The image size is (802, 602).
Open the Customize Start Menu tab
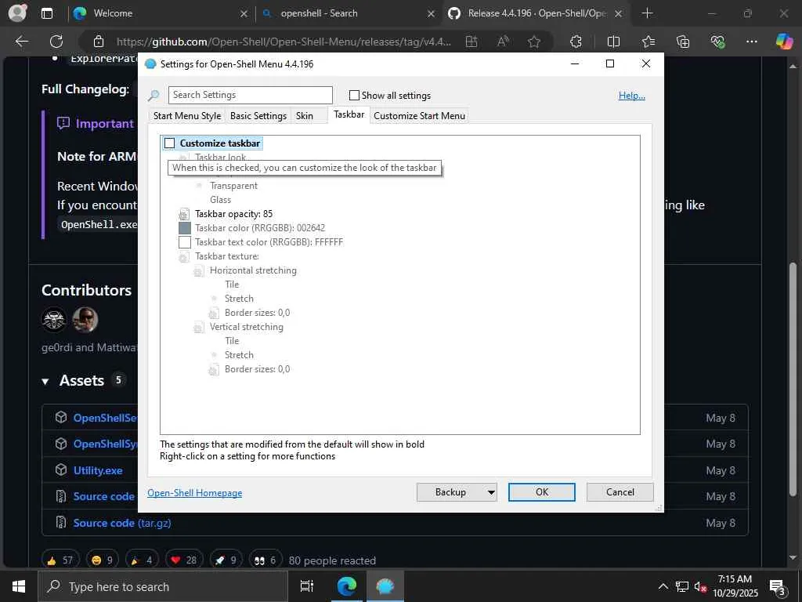(x=420, y=116)
